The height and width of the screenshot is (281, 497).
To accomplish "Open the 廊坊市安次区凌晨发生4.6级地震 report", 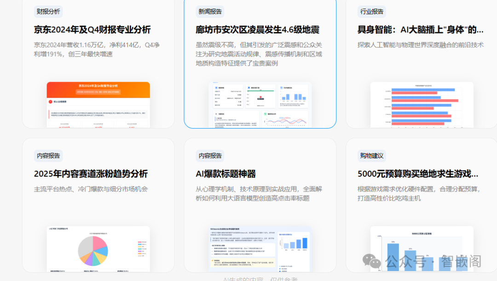I will point(259,29).
